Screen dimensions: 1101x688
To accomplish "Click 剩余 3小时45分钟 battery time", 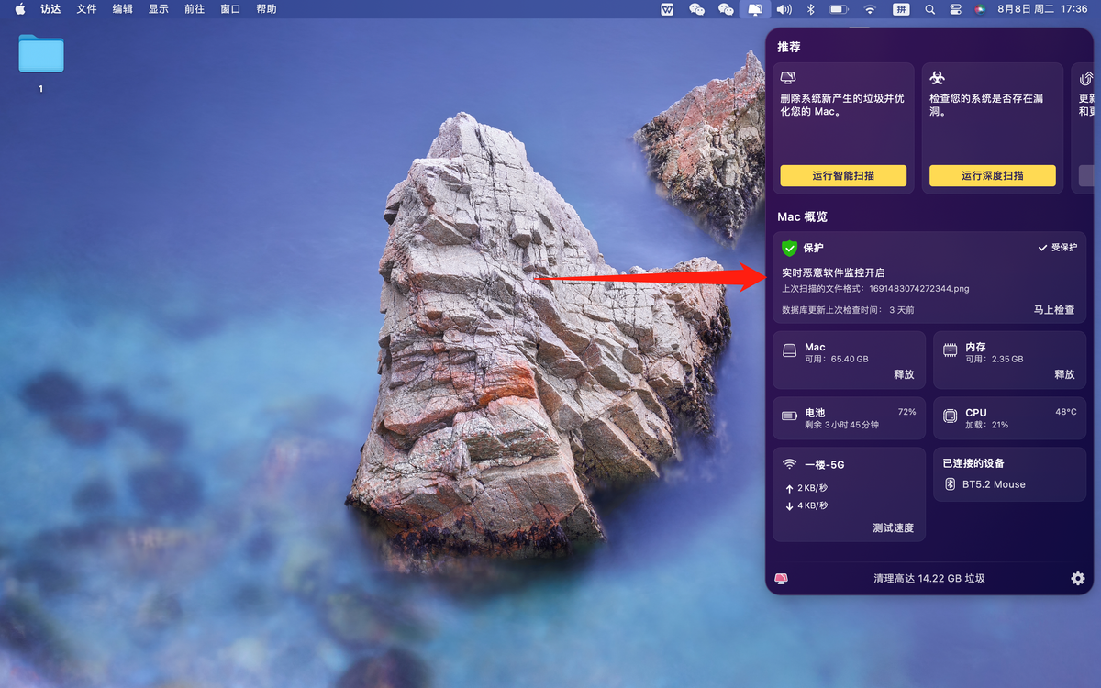I will pos(841,425).
